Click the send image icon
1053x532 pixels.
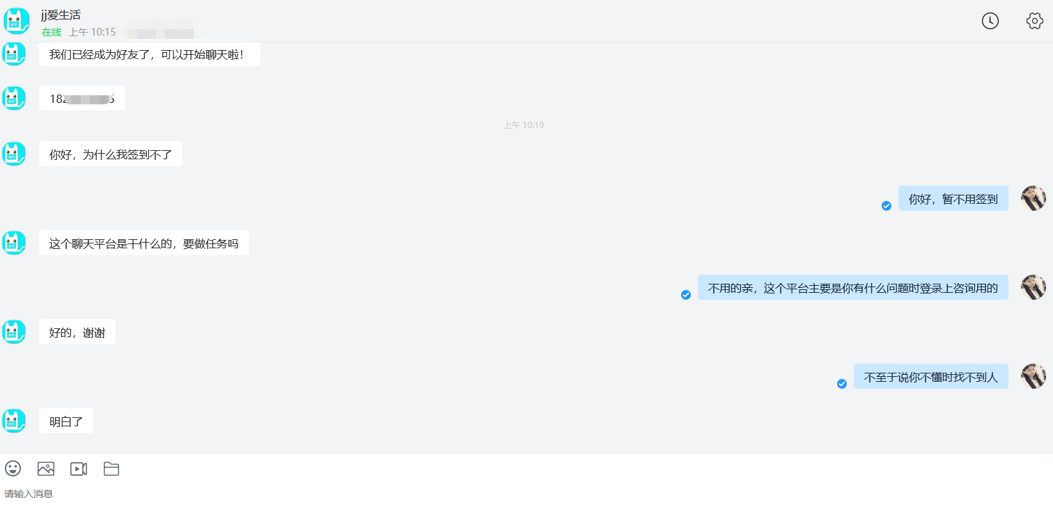tap(46, 469)
